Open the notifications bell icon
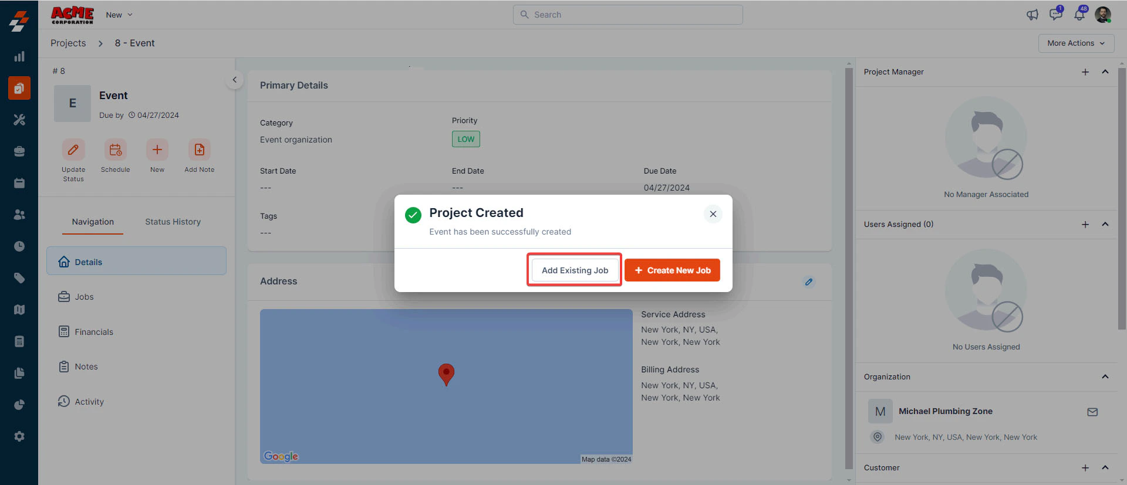Screen dimensions: 1127x485 [1079, 15]
